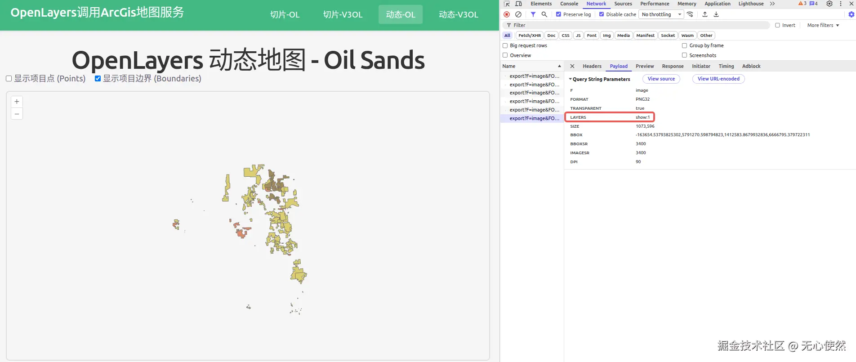Clear the network log
The height and width of the screenshot is (362, 856).
pos(518,14)
